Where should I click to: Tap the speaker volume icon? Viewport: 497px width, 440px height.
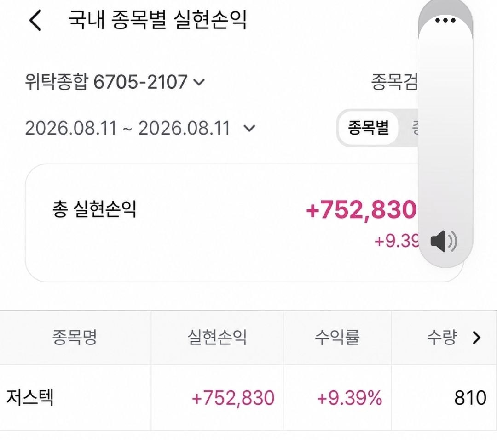(x=444, y=241)
